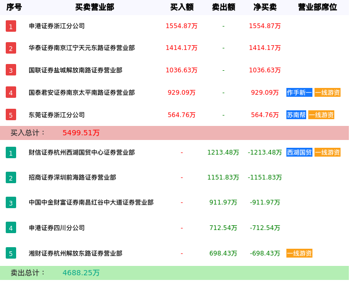Open 国泰君安证券南京太平南路证券营业部
Screen dimensions: 352x281
[x=82, y=93]
